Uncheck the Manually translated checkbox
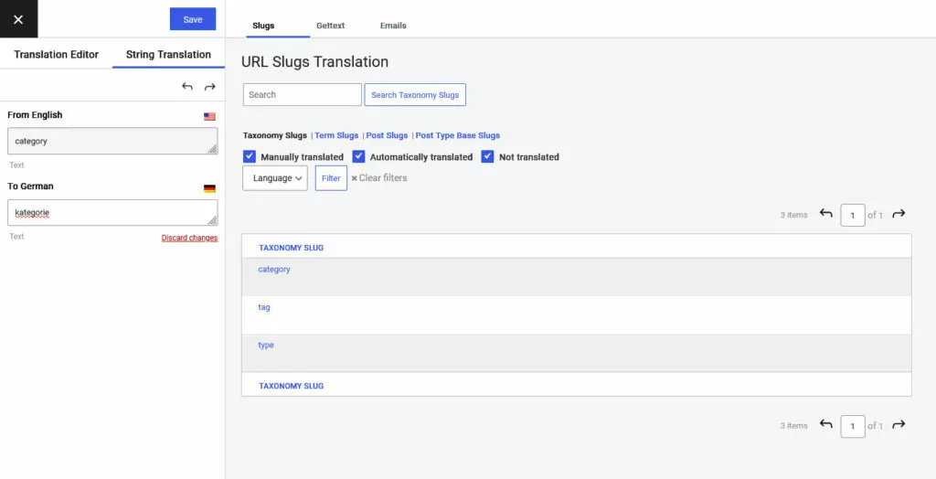Image resolution: width=936 pixels, height=479 pixels. [250, 156]
